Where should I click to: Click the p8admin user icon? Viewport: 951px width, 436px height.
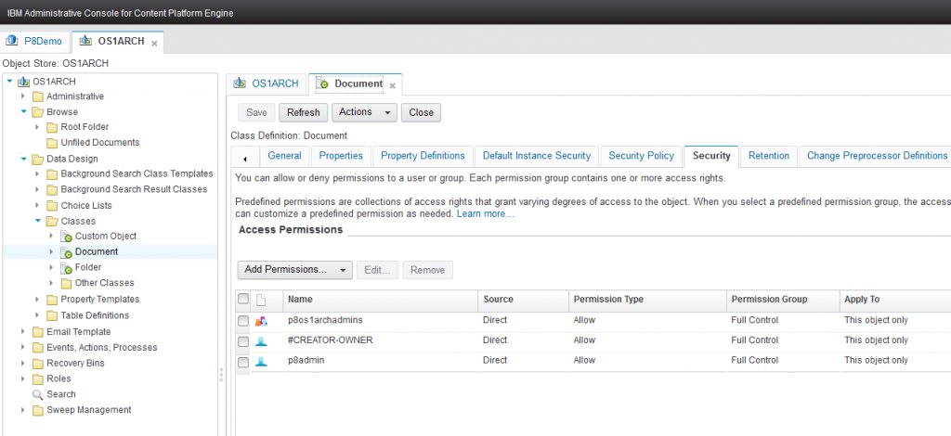click(x=261, y=362)
